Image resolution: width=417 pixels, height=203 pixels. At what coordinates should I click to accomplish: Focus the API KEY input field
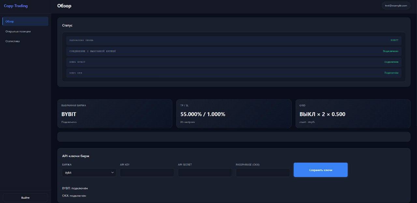pos(147,172)
